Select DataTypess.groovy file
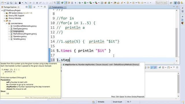 coord(20,29)
